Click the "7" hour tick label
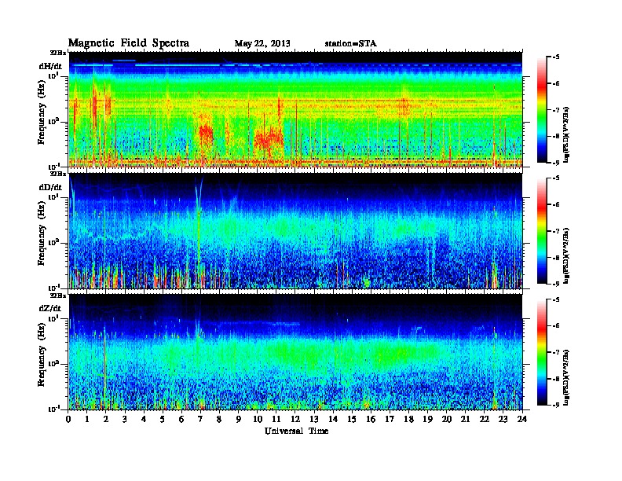The image size is (622, 481). (200, 419)
